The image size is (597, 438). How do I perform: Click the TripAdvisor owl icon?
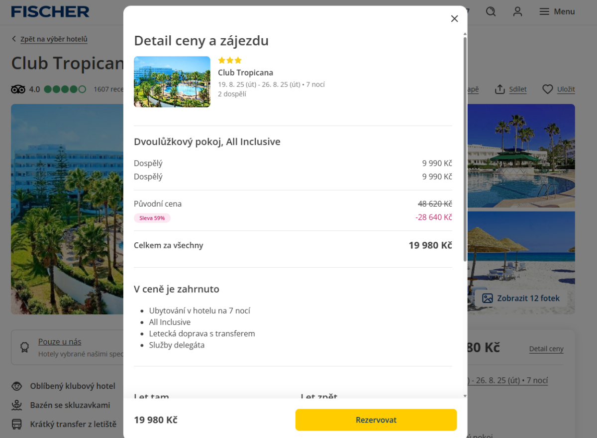pyautogui.click(x=18, y=89)
